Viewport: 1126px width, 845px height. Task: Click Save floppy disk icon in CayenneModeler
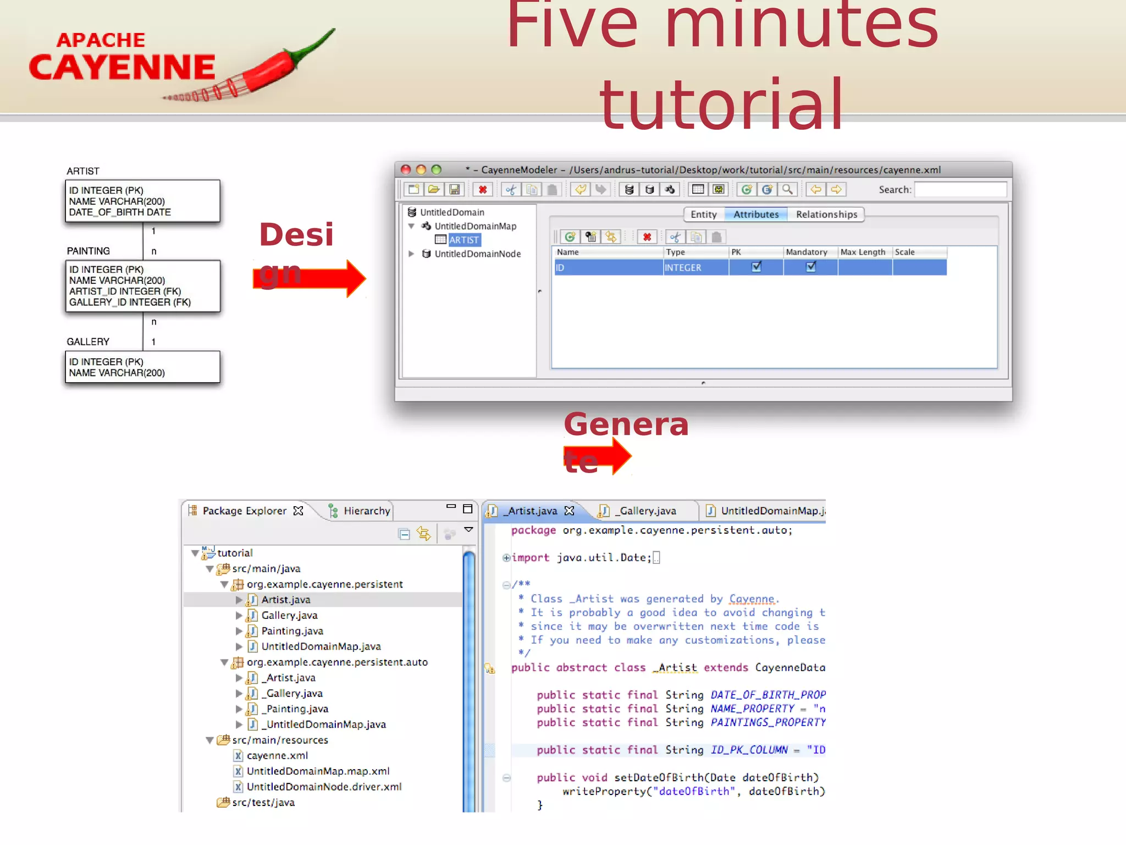pos(455,190)
